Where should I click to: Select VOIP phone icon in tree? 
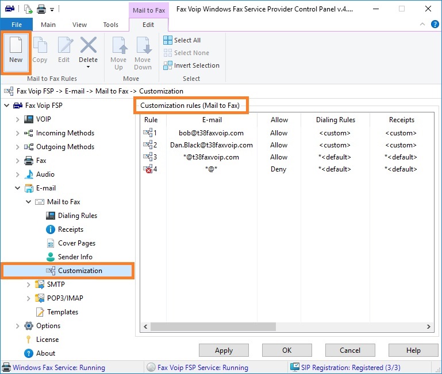click(29, 119)
